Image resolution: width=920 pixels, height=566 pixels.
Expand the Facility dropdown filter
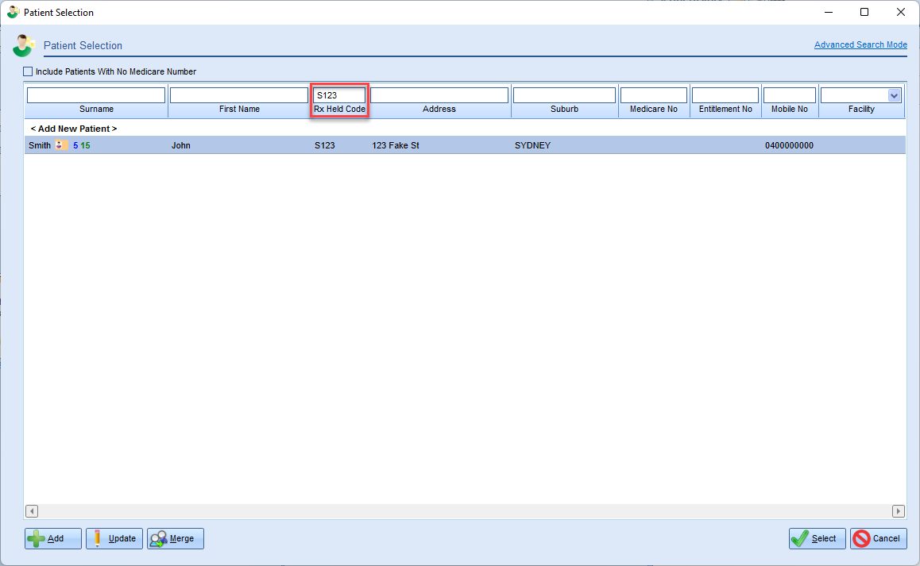pyautogui.click(x=894, y=95)
